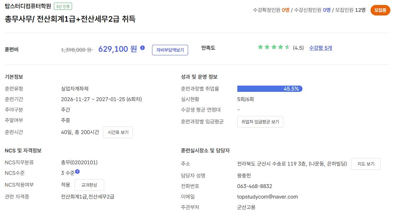
Task: Click the 지도 보기 map button
Action: click(366, 164)
